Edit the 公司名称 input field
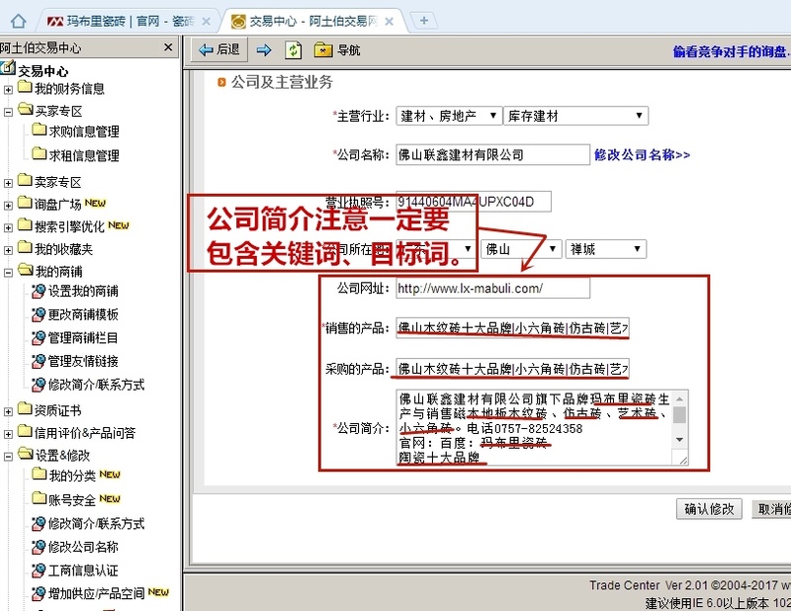The image size is (791, 611). (492, 154)
